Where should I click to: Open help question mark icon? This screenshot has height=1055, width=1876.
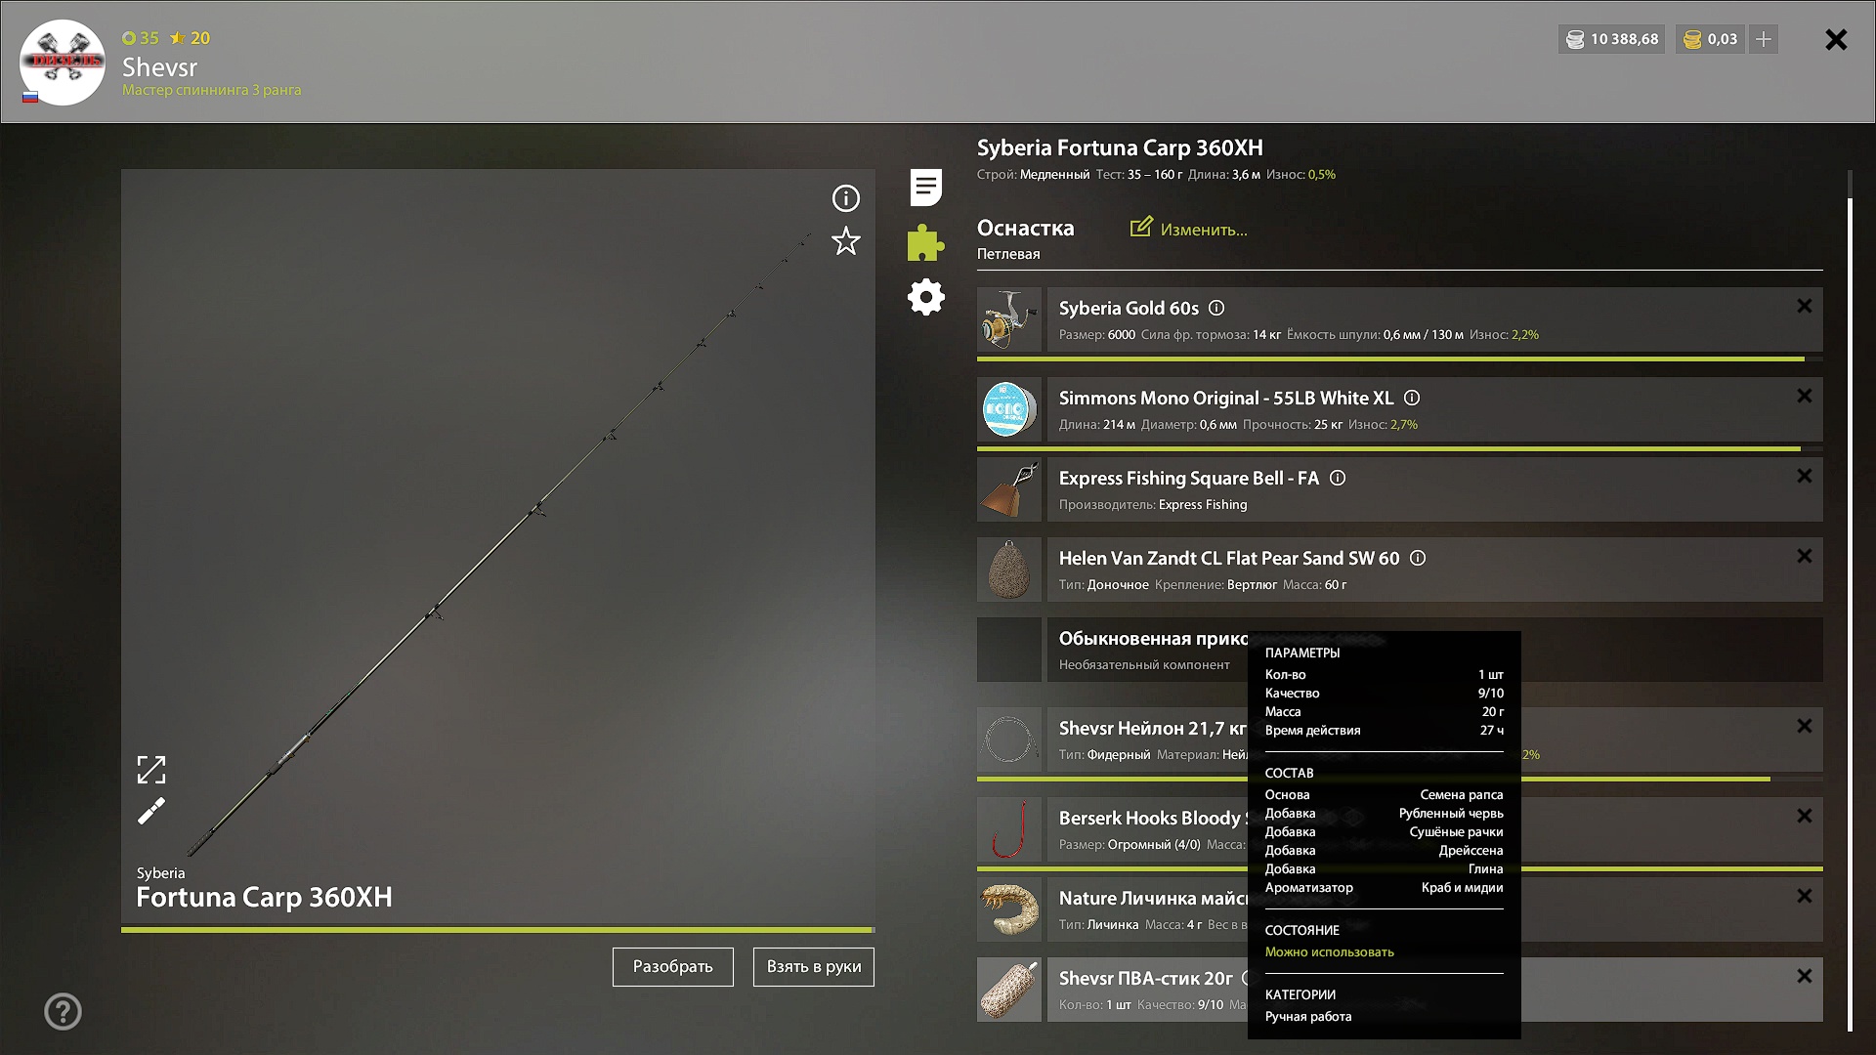point(63,1012)
